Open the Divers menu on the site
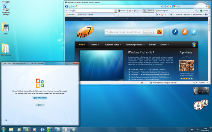The width and height of the screenshot is (212, 132). click(164, 45)
